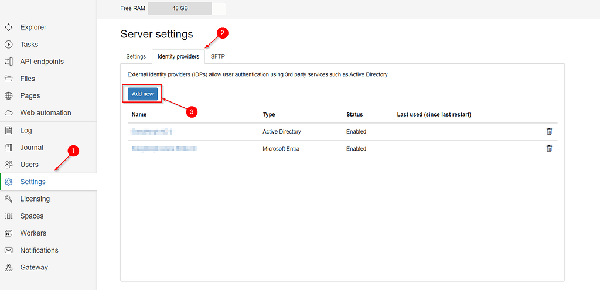
Task: Click the Gateway icon in the sidebar
Action: pos(8,267)
